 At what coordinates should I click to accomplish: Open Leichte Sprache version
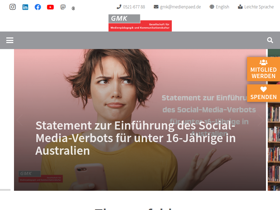click(256, 7)
